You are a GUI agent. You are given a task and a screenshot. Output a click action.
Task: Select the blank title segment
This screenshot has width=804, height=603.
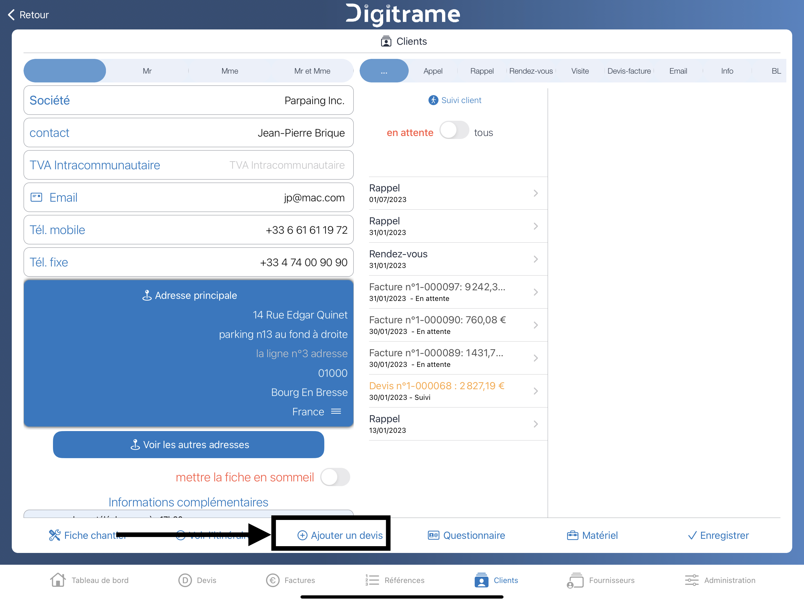[65, 71]
